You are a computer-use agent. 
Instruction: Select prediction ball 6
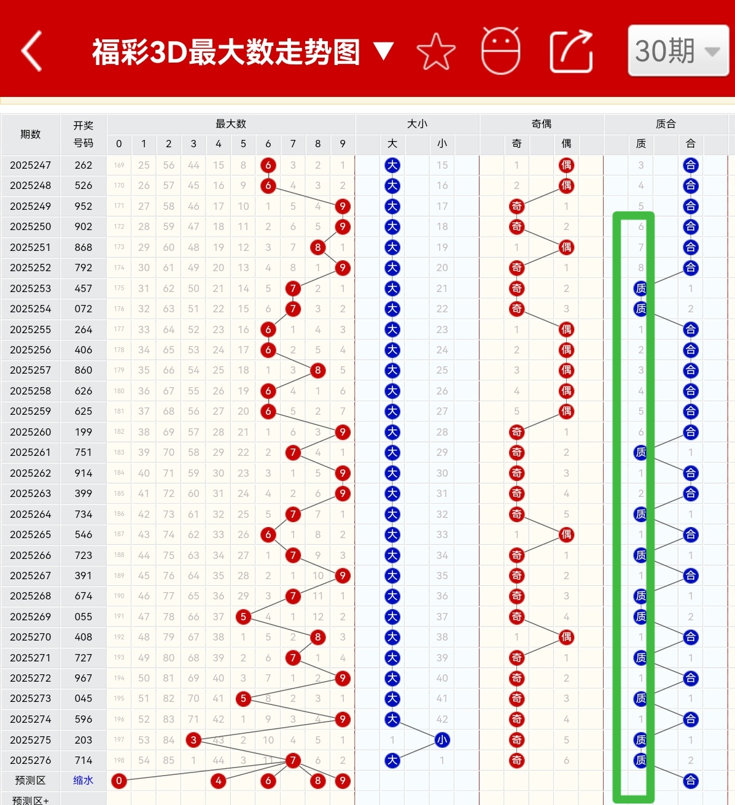tap(268, 781)
